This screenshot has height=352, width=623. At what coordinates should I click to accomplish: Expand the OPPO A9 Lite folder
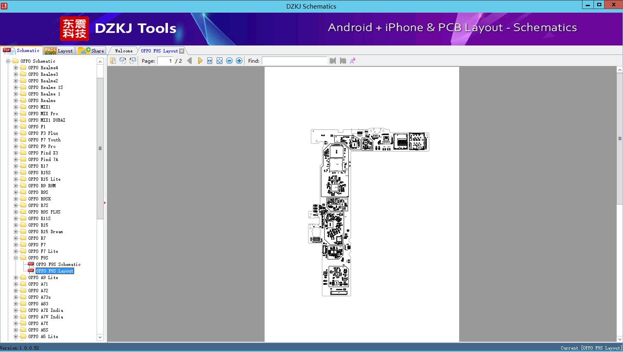(x=16, y=277)
